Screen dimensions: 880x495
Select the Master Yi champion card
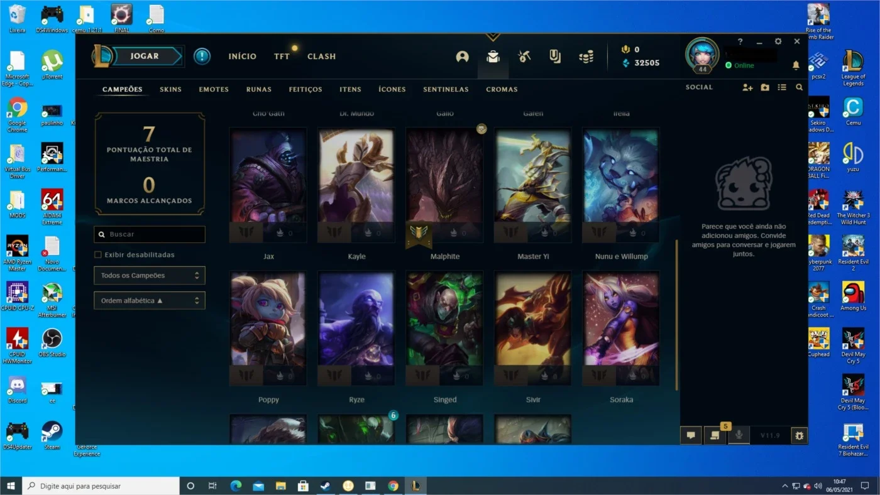click(533, 185)
